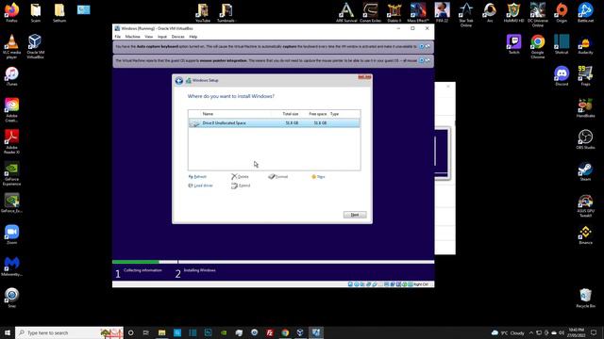Screen dimensions: 604x339
Task: Open Oracle VM VirtualBox desktop icon
Action: coord(35,46)
